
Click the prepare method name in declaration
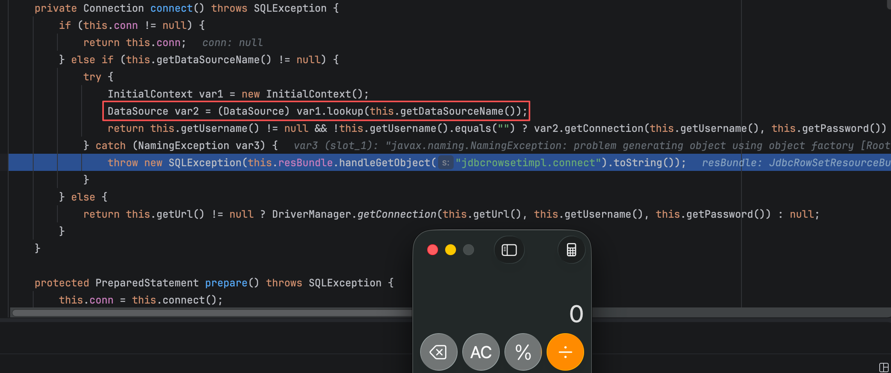point(226,283)
